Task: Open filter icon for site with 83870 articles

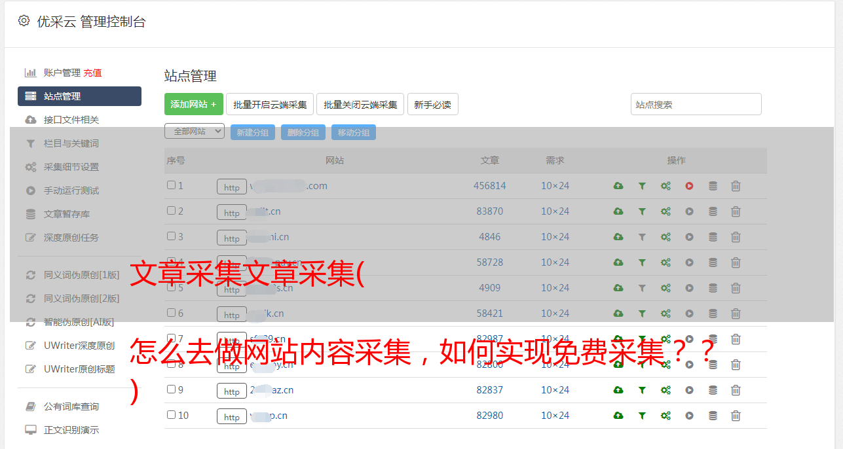Action: [x=642, y=211]
